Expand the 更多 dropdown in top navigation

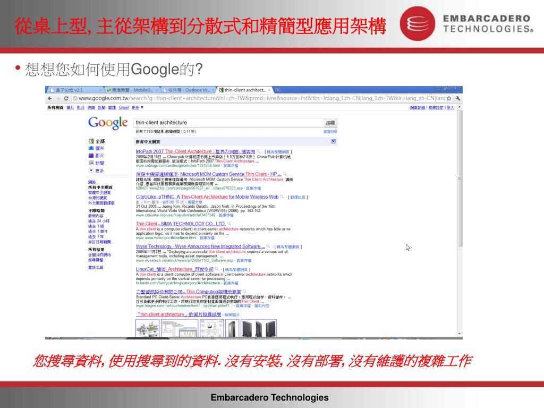coord(138,107)
